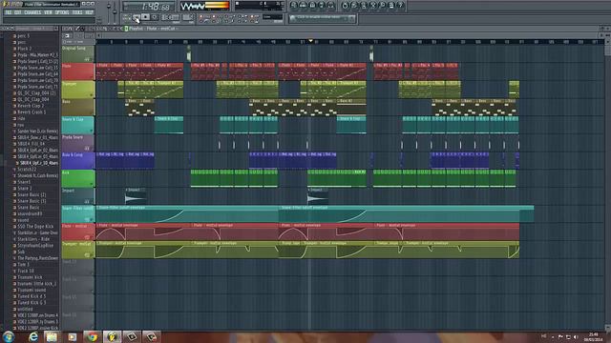Open the OPTIONS menu

(62, 12)
